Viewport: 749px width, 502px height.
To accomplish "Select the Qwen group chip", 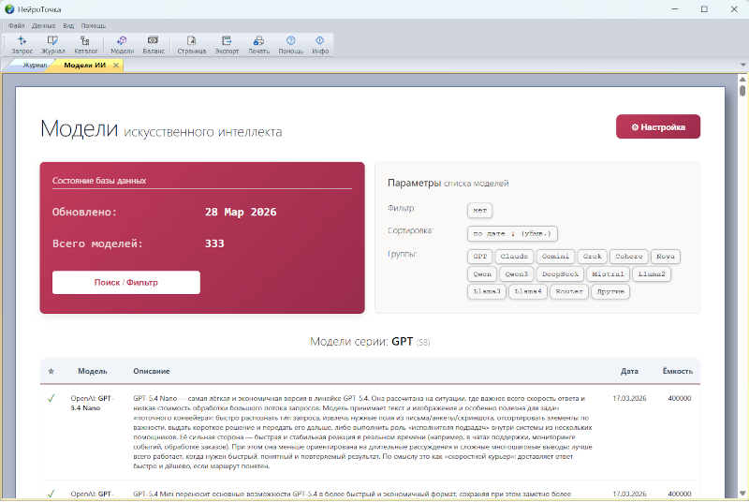I will (x=482, y=274).
